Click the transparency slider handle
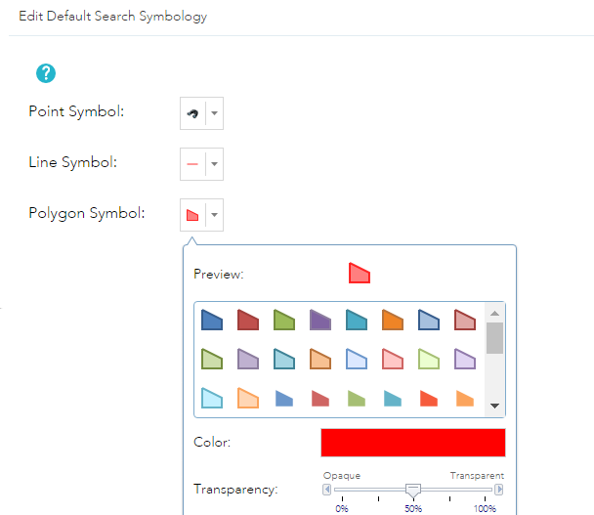 (x=413, y=490)
